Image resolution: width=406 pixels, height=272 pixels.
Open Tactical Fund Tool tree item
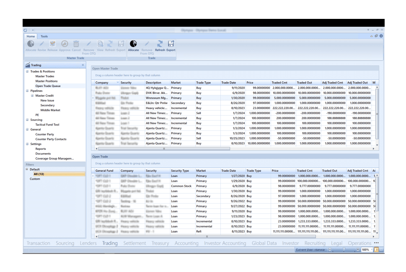(47, 125)
